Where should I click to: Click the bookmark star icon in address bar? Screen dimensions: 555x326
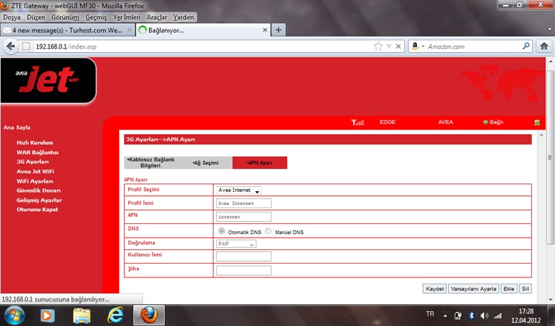(x=378, y=47)
